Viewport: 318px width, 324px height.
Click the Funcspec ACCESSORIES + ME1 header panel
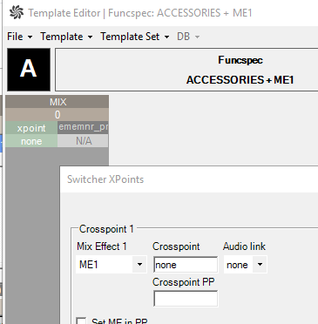click(186, 70)
